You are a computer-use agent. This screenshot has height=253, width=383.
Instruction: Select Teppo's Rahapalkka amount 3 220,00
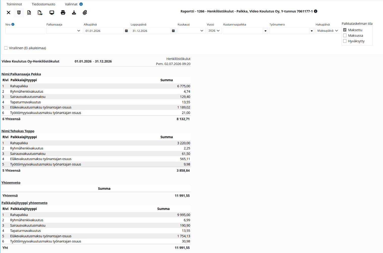click(184, 143)
